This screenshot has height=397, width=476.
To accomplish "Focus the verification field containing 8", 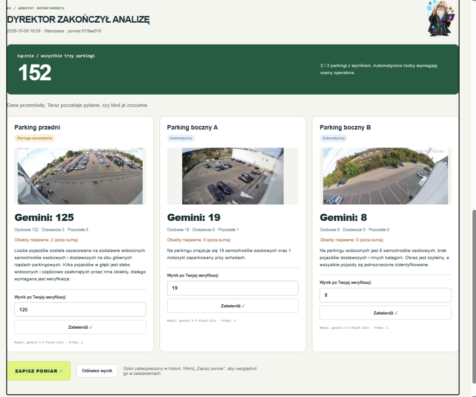I will (x=385, y=295).
